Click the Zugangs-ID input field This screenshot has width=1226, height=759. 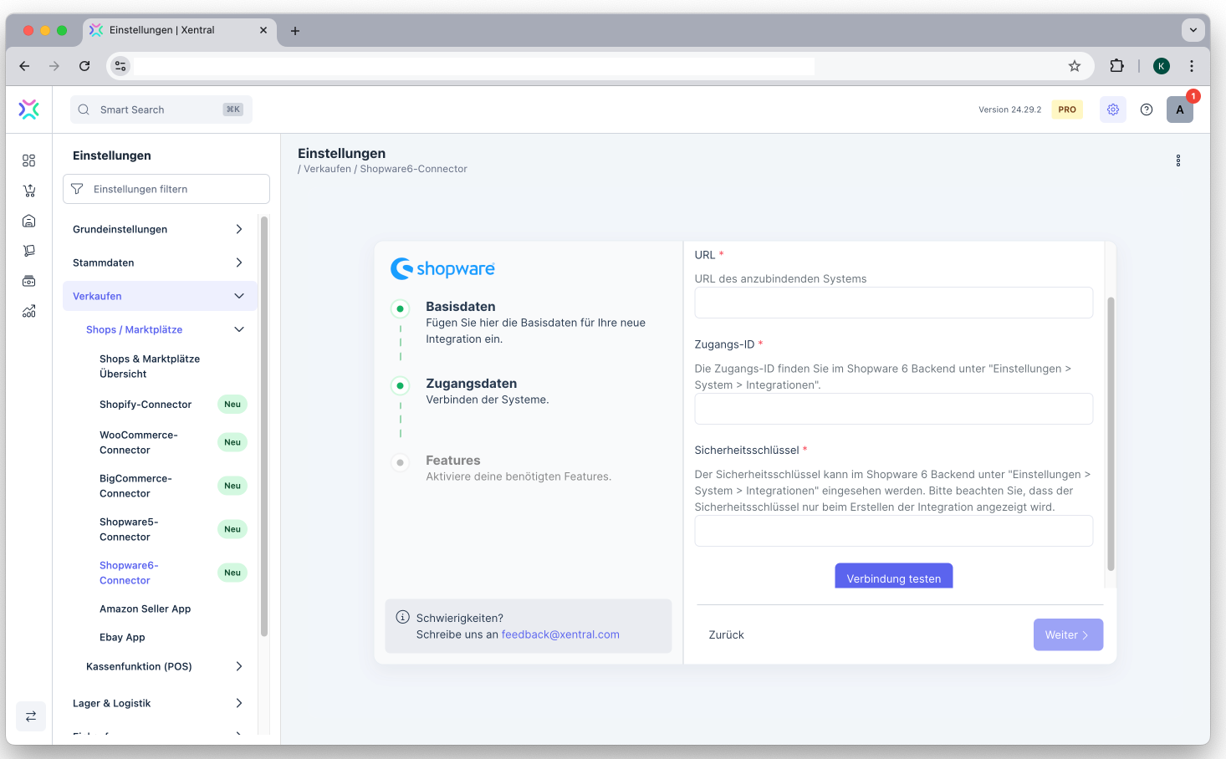(893, 409)
